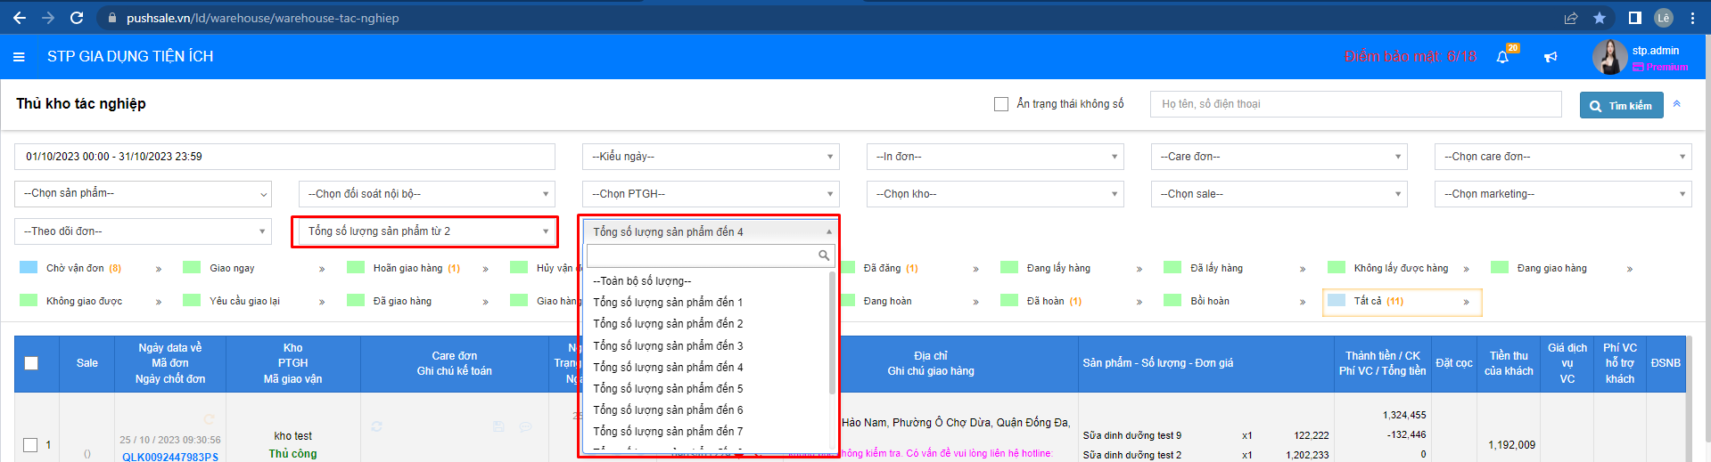This screenshot has height=462, width=1711.
Task: Click the megaphone announcements icon
Action: [x=1551, y=57]
